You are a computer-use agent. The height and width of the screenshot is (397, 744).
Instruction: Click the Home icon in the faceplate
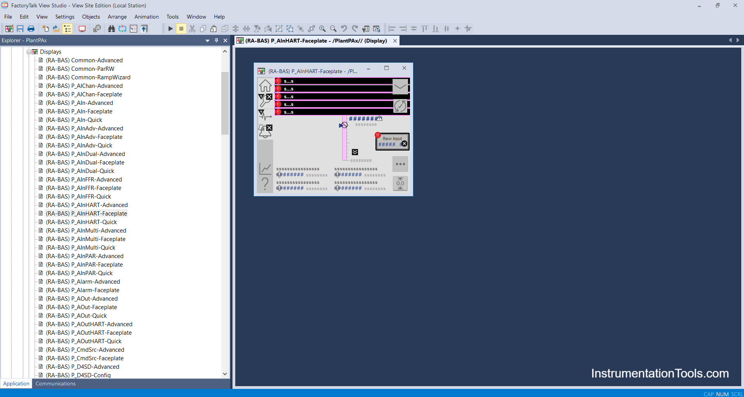click(265, 85)
